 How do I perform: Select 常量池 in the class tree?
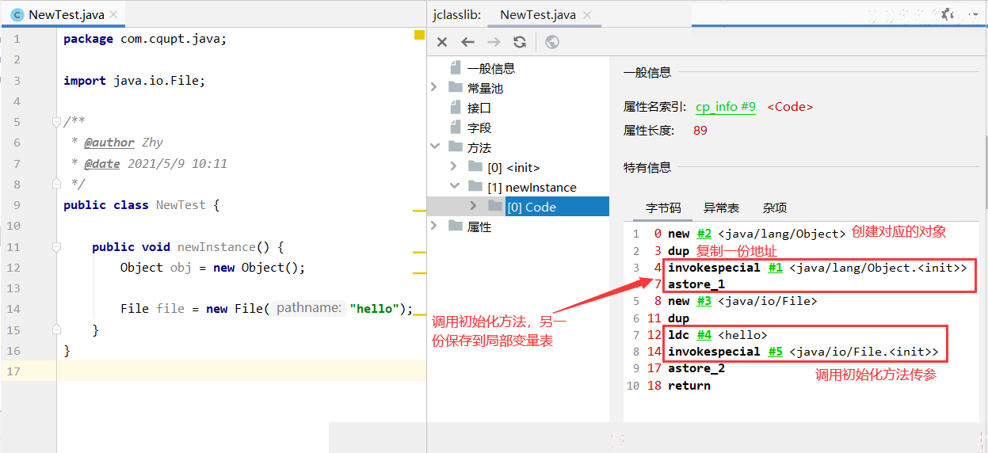(x=485, y=88)
